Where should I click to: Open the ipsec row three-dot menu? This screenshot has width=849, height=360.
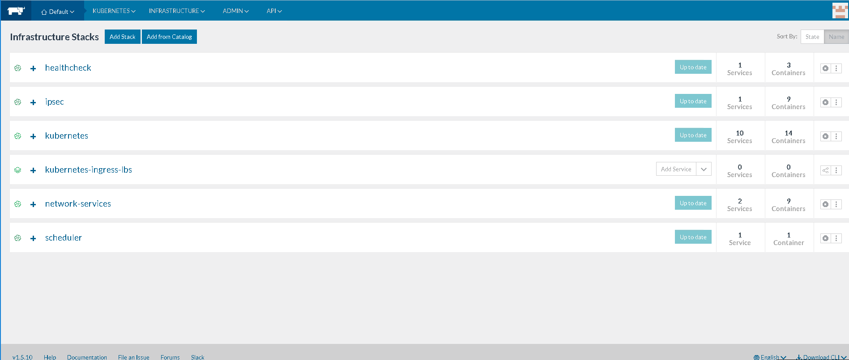pos(836,102)
